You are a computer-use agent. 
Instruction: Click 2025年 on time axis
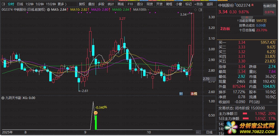7,132
